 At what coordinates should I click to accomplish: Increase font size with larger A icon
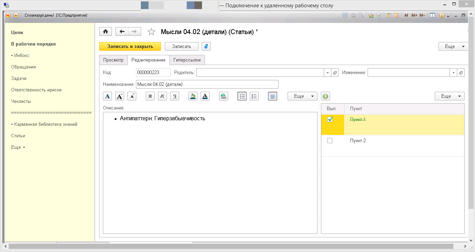click(x=120, y=96)
